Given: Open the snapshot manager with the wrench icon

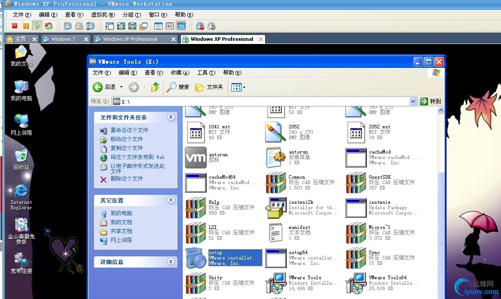Looking at the screenshot, I should 91,26.
